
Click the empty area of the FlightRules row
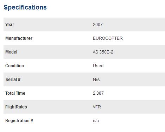[133, 107]
